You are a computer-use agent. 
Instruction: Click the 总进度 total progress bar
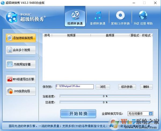tap(105, 102)
